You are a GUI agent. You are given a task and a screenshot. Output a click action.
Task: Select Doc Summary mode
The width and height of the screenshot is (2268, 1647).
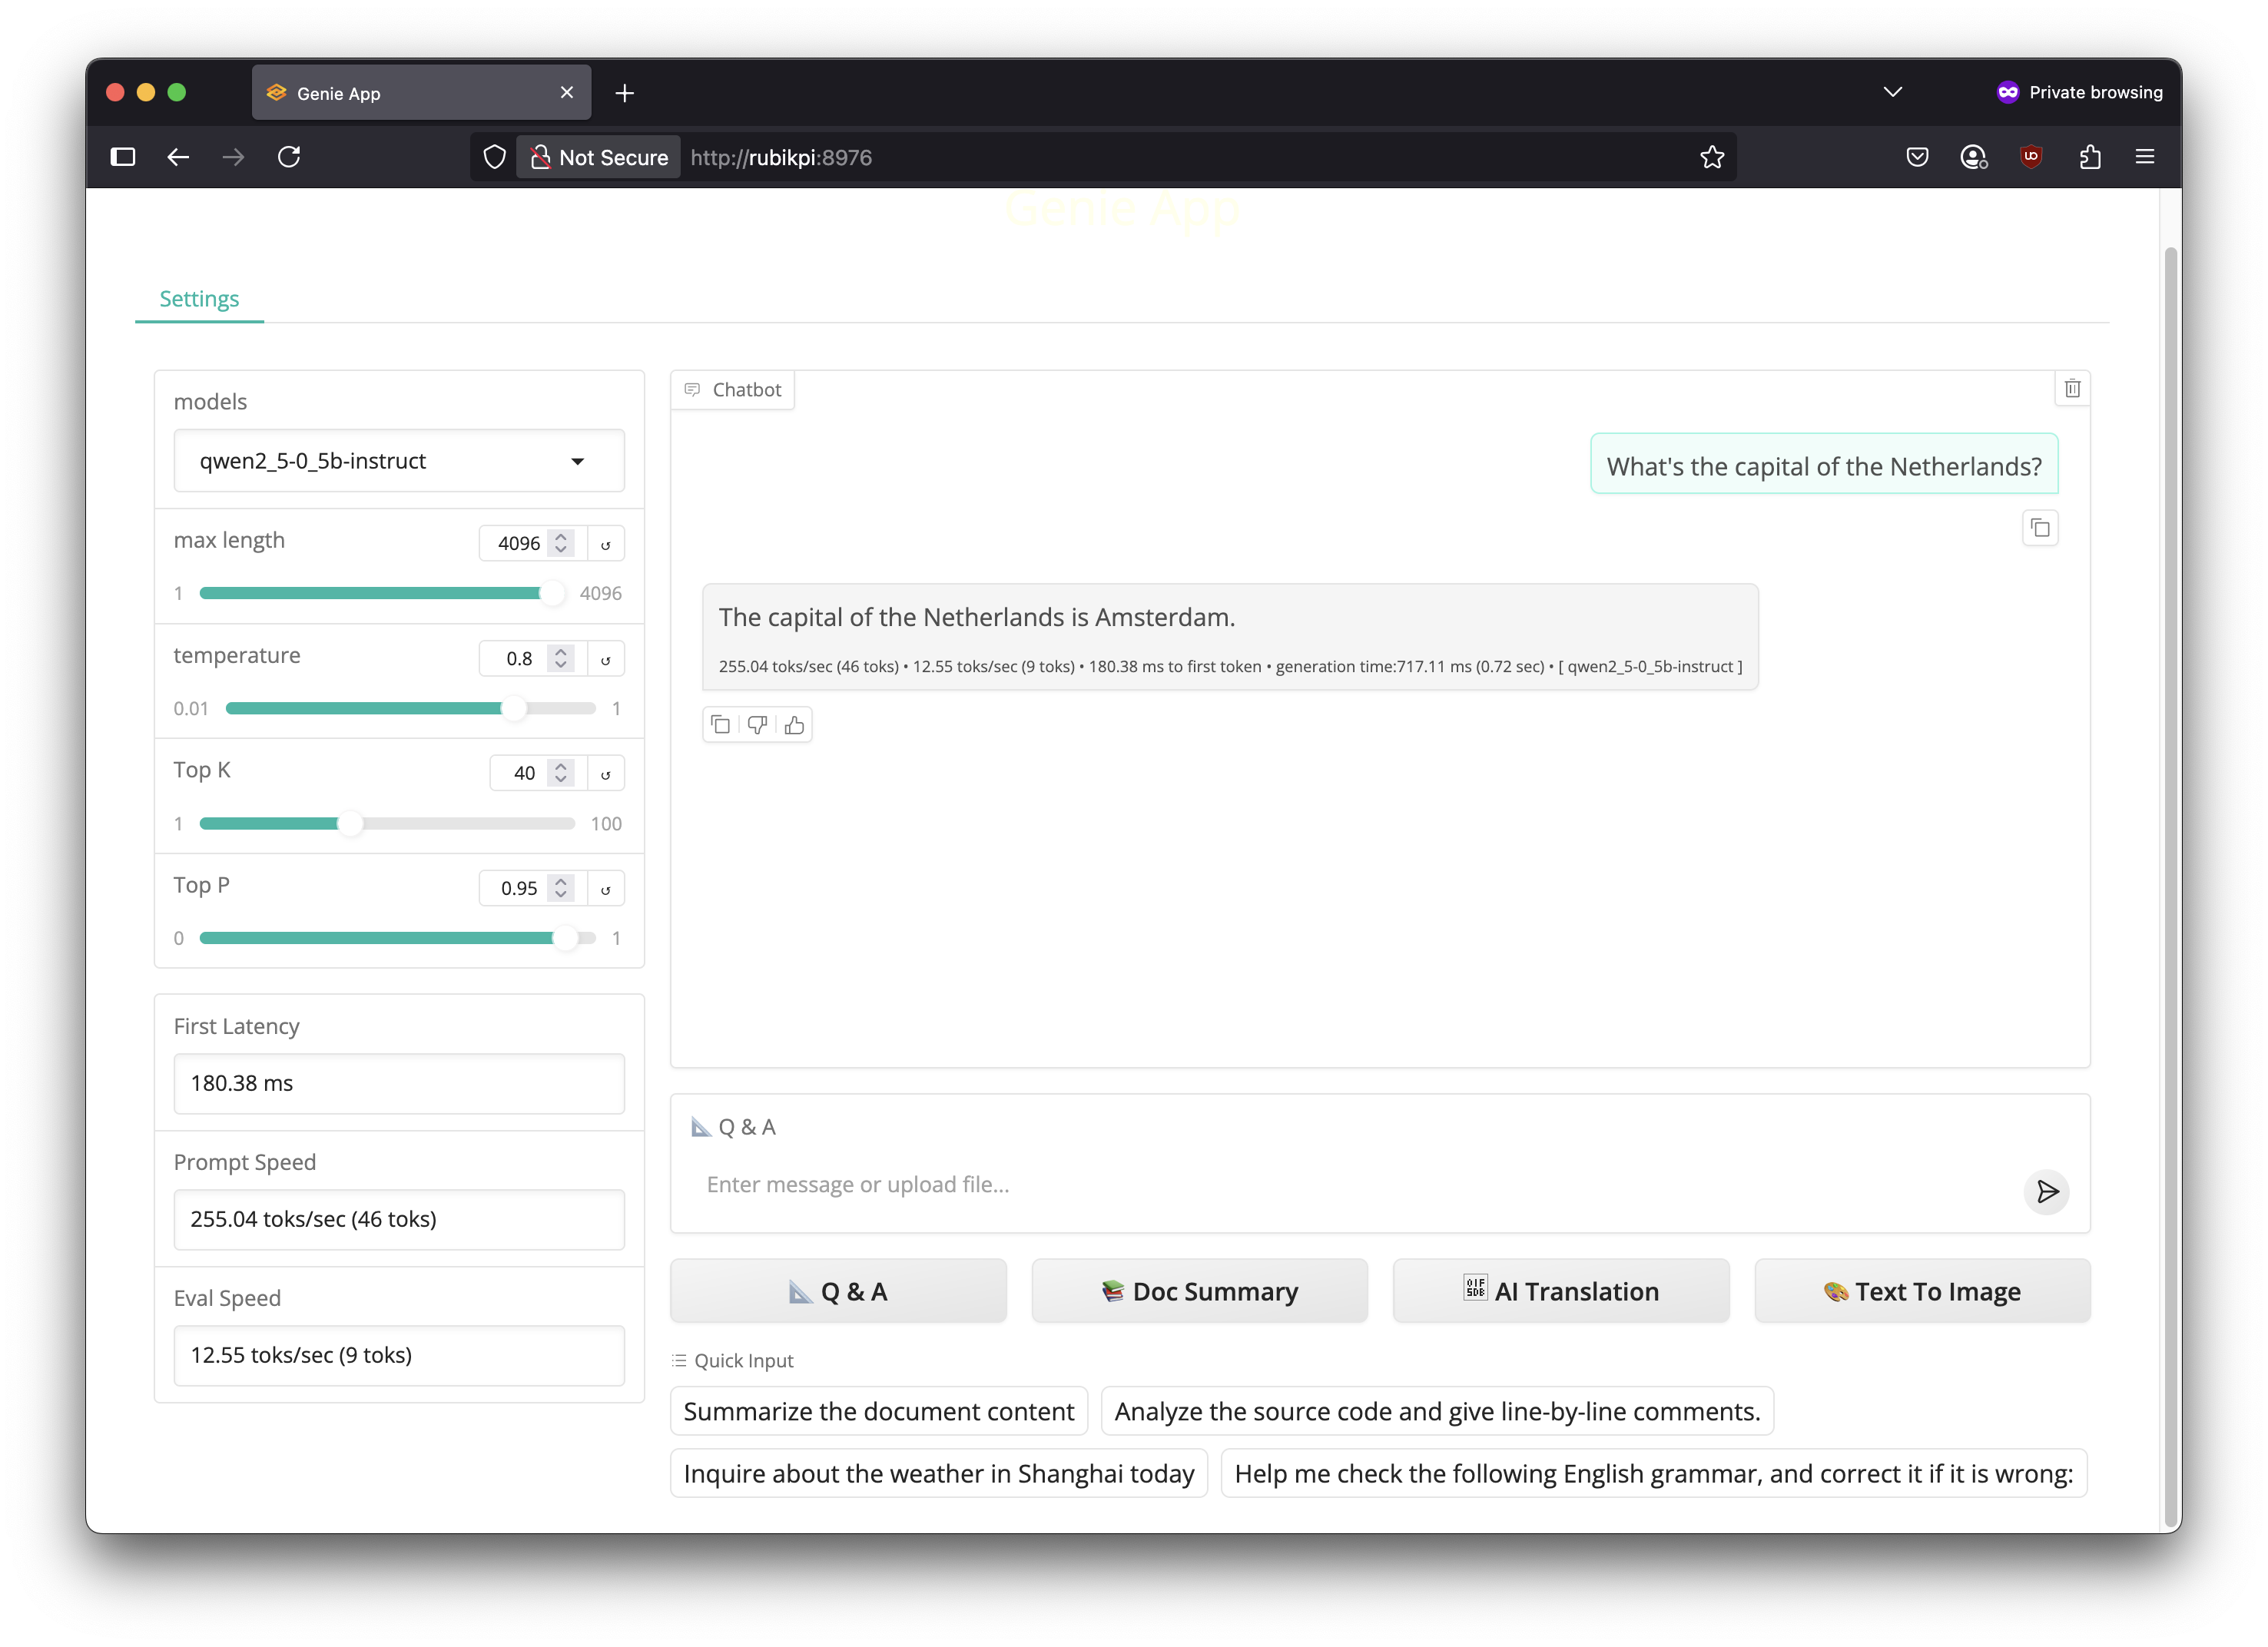[1199, 1291]
